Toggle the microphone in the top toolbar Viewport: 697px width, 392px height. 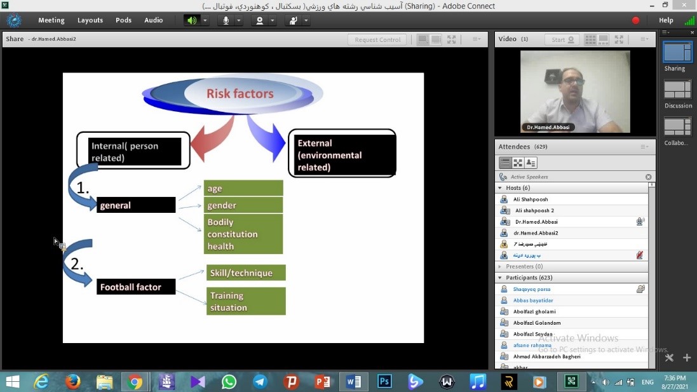226,20
